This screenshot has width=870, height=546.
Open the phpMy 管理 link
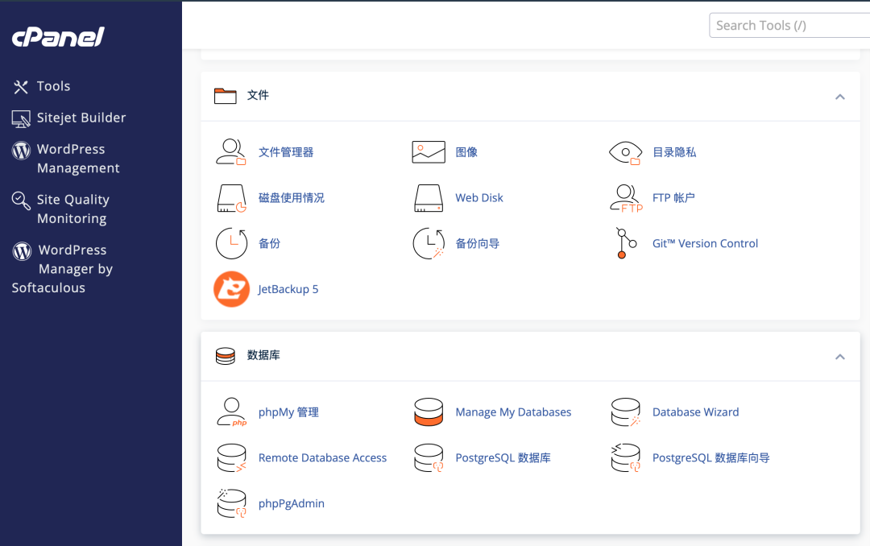click(288, 412)
